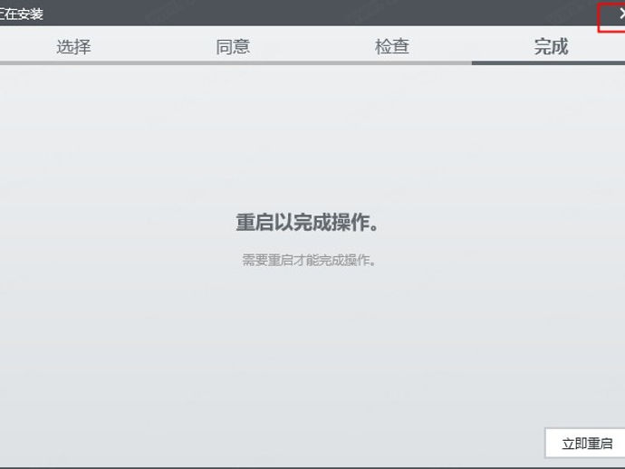Click the heading 重启以完成操作。
Image resolution: width=625 pixels, height=469 pixels.
point(307,222)
